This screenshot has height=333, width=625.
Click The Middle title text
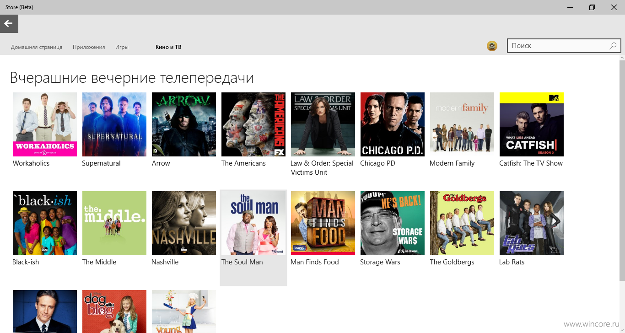click(99, 262)
